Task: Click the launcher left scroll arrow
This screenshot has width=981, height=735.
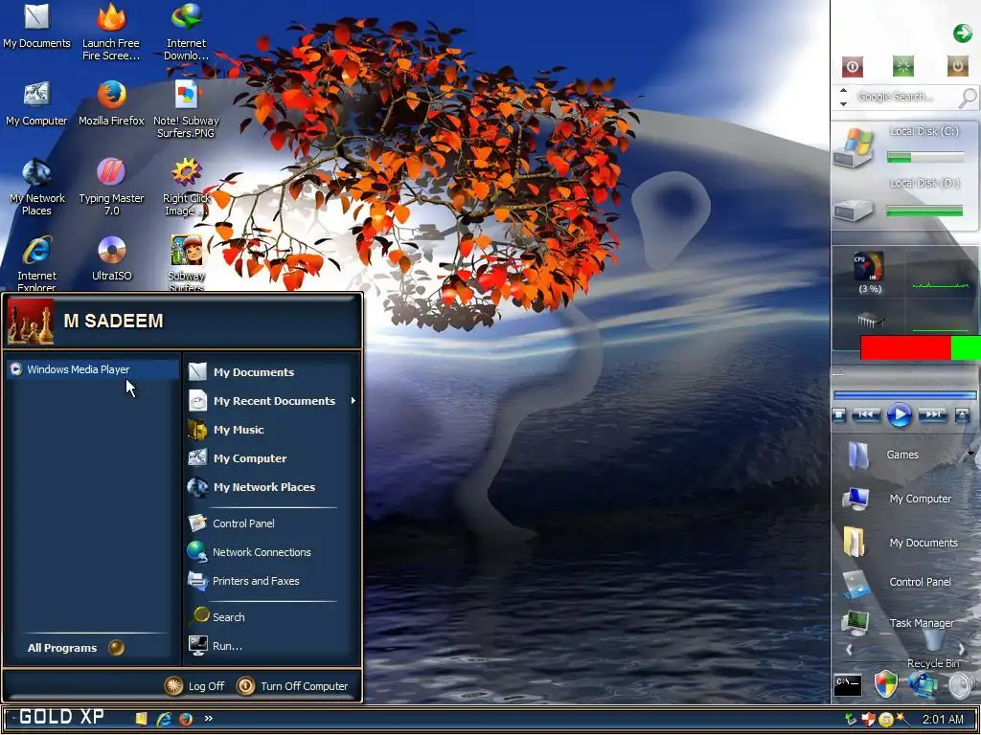Action: [849, 650]
